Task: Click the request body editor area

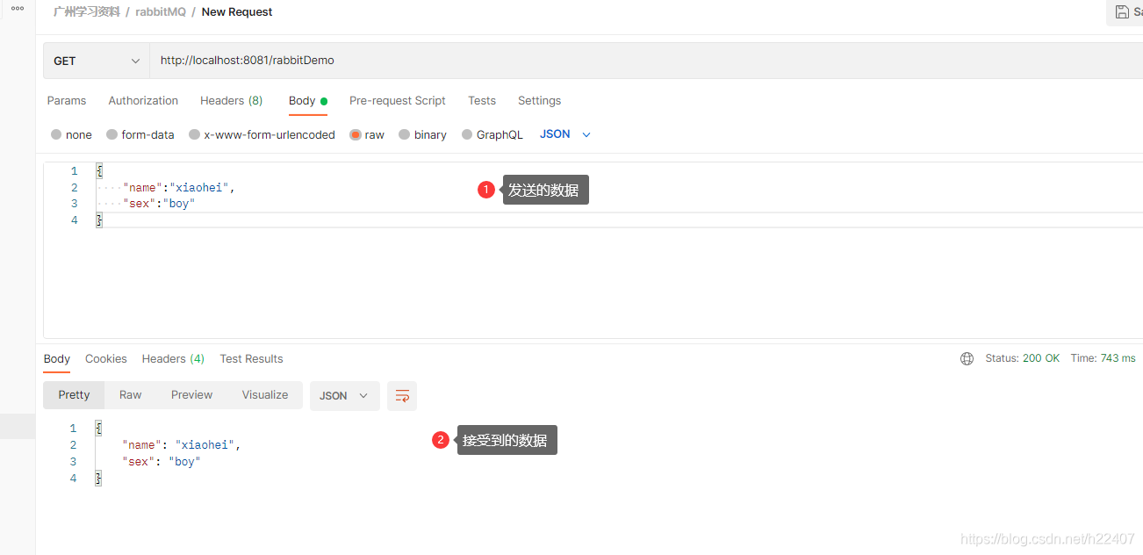Action: 593,250
